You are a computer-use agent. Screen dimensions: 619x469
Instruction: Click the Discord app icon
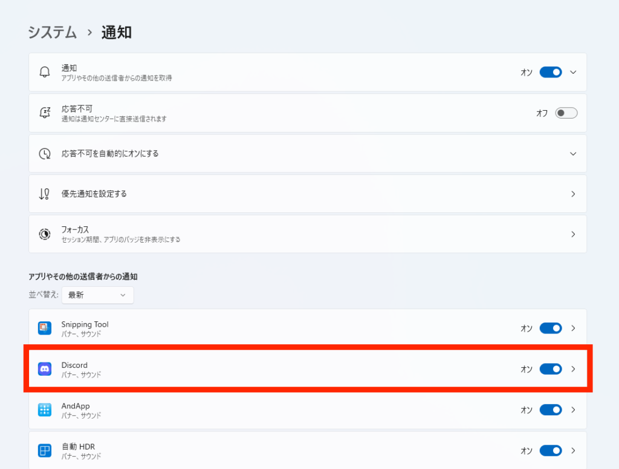(x=44, y=369)
